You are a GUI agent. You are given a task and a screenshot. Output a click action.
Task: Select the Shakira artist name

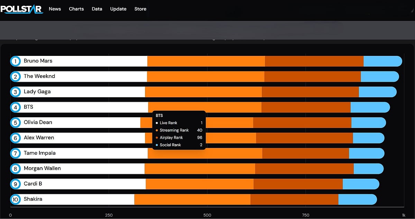[33, 199]
